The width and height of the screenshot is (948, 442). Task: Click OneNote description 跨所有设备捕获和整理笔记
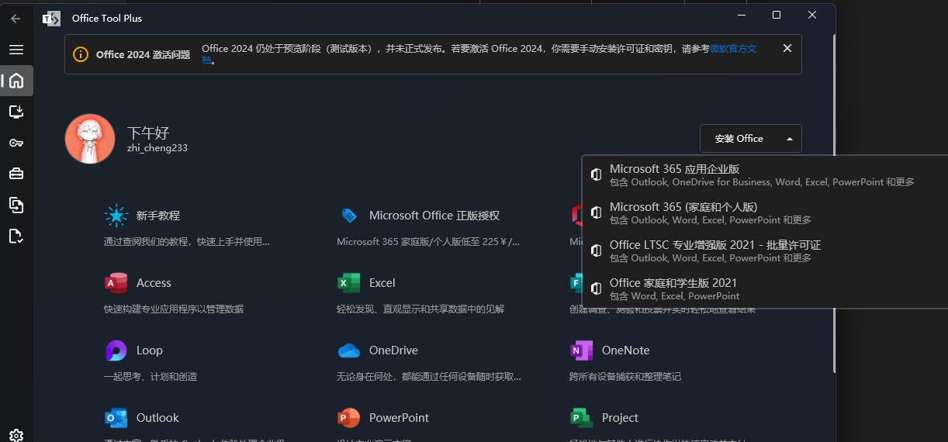point(625,377)
